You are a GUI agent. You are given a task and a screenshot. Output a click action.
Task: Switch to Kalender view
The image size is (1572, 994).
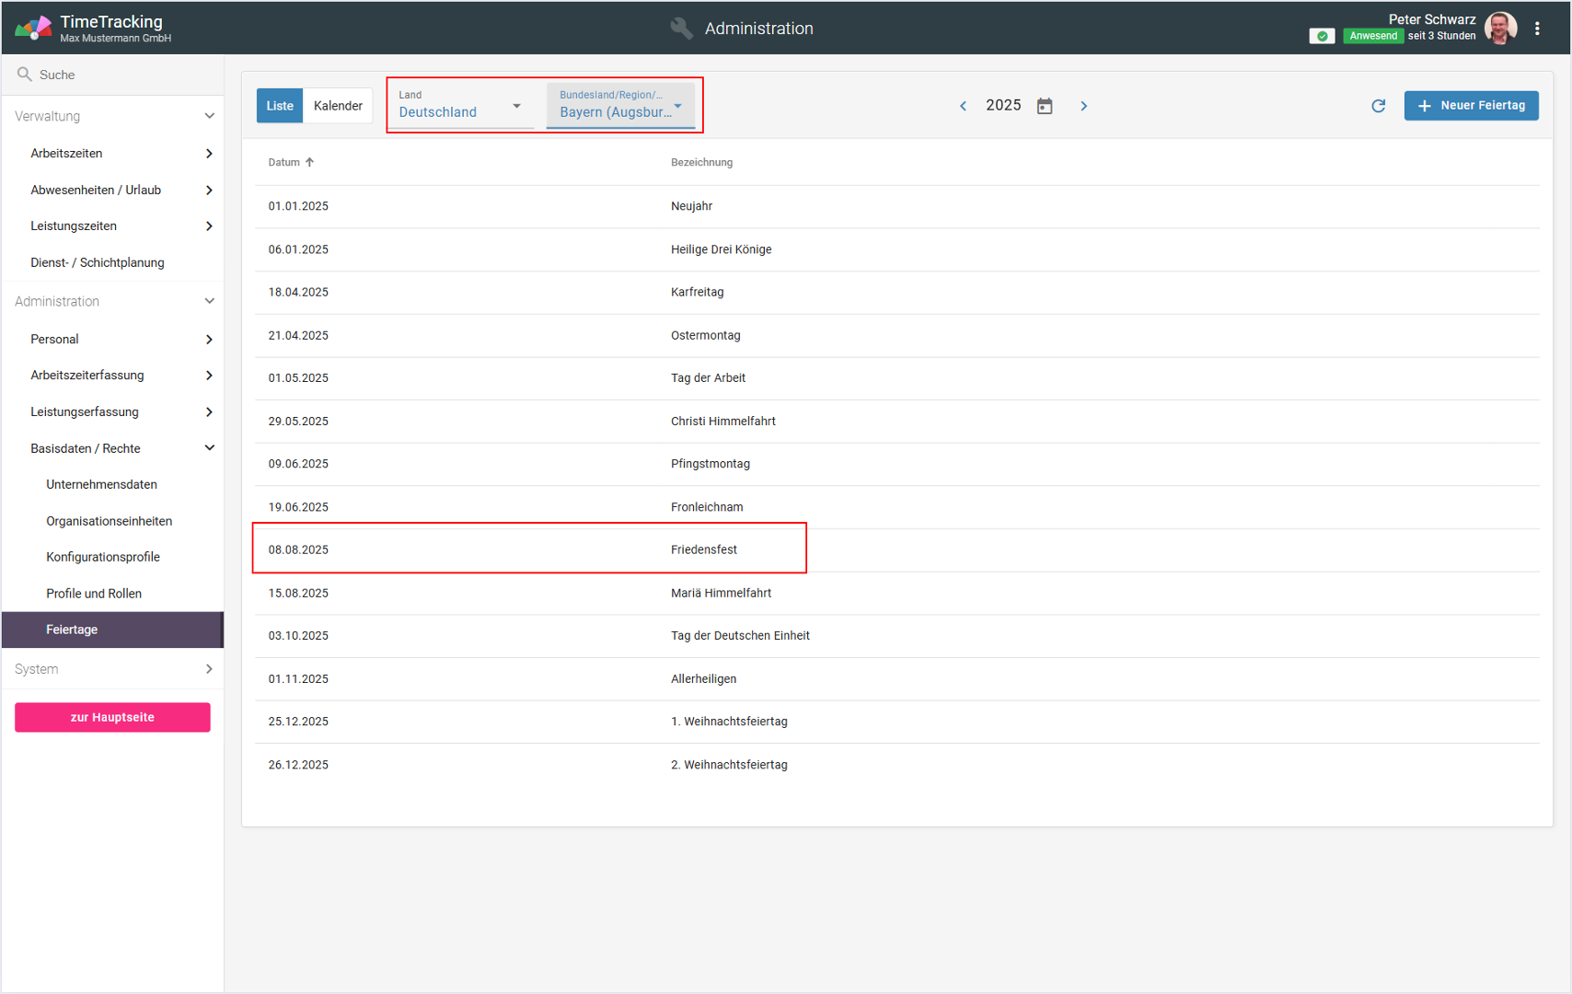point(338,106)
